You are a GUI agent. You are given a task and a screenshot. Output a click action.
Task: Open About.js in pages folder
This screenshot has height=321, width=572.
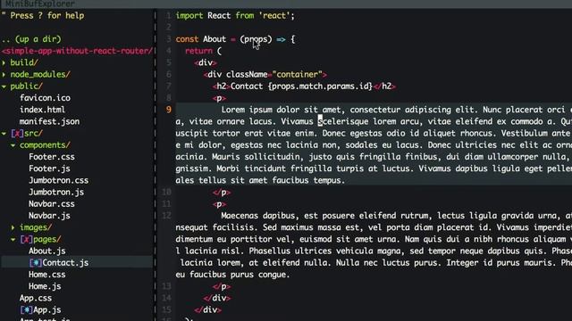(47, 251)
